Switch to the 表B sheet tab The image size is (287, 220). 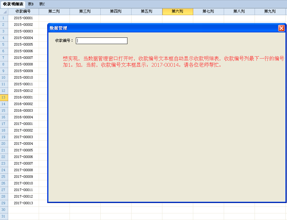[x=31, y=4]
